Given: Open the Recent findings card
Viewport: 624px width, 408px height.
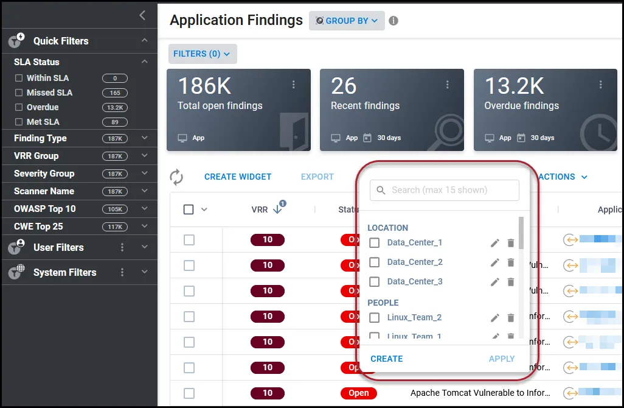Looking at the screenshot, I should click(x=392, y=110).
